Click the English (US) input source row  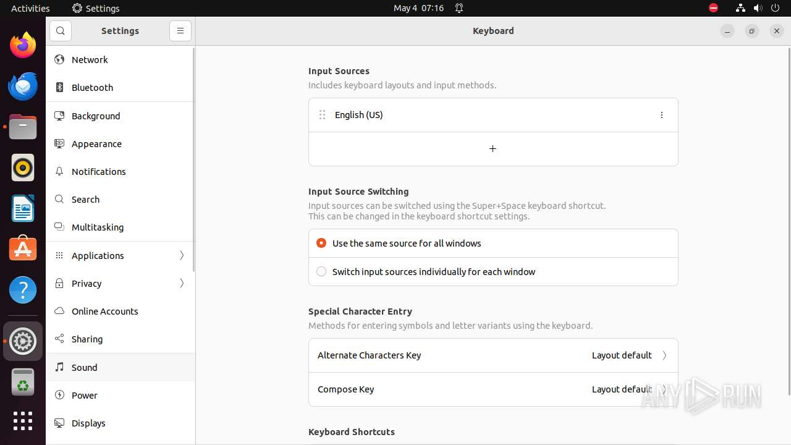click(493, 115)
